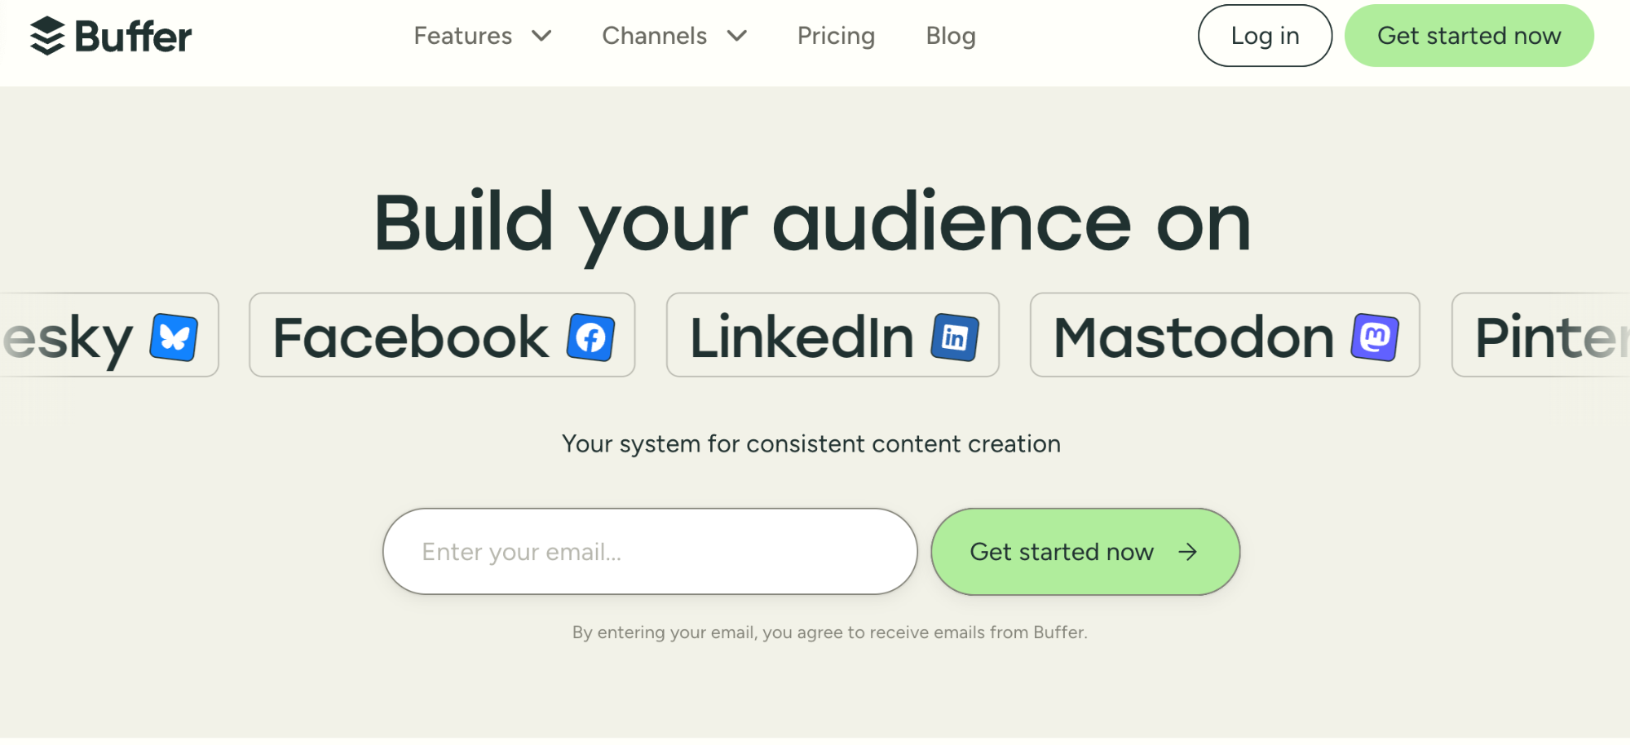
Task: Click the header Get started now button
Action: 1469,36
